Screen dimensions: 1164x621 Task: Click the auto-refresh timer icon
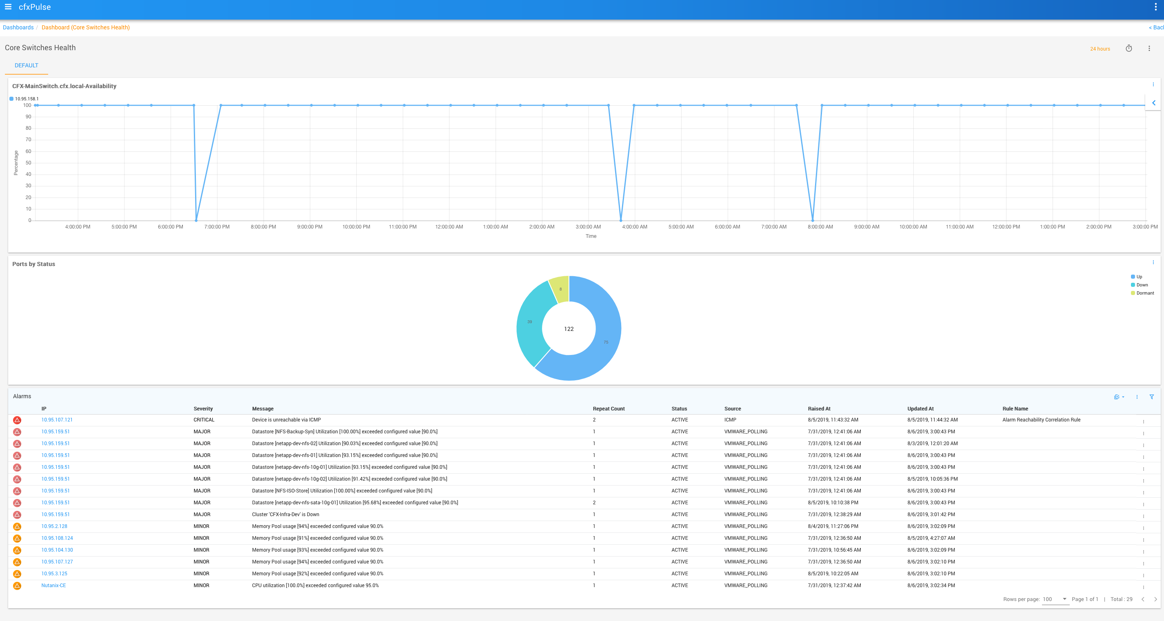click(1128, 48)
